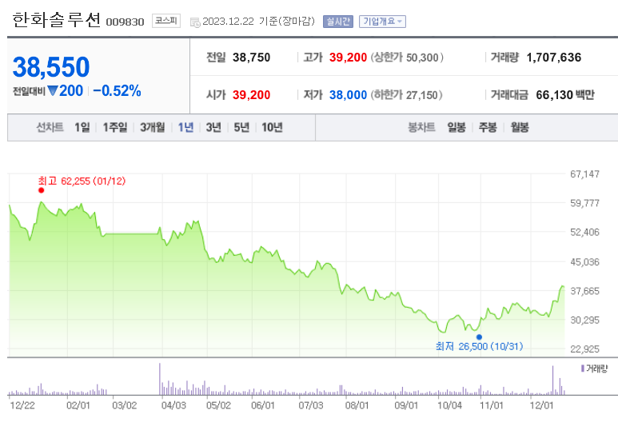
Task: Click the 거래대금 value 66,130 백만
Action: coord(564,95)
